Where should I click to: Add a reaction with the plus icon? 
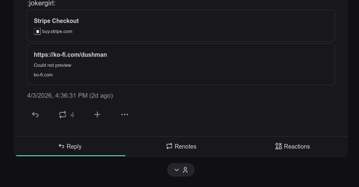click(x=97, y=115)
